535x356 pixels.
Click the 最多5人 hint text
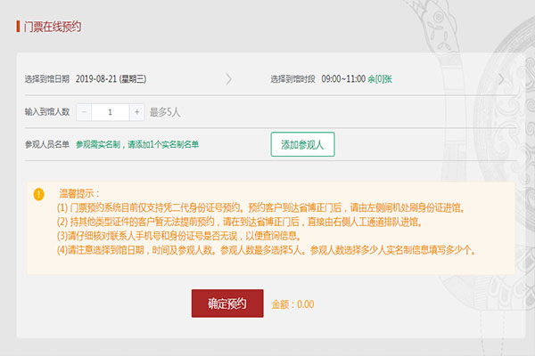tap(165, 112)
